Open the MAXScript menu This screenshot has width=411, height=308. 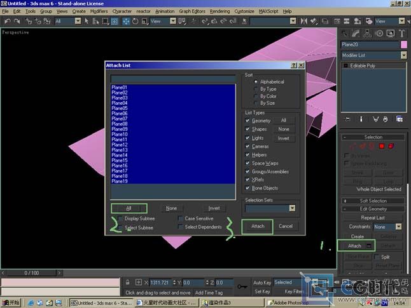[x=268, y=11]
